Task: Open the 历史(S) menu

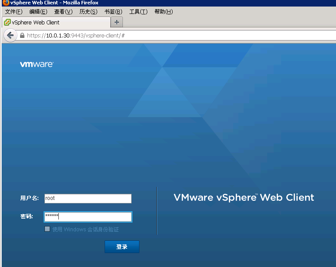Action: click(x=88, y=12)
